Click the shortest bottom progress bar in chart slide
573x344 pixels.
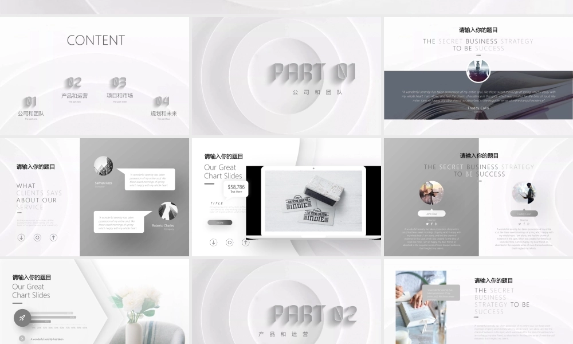point(41,321)
